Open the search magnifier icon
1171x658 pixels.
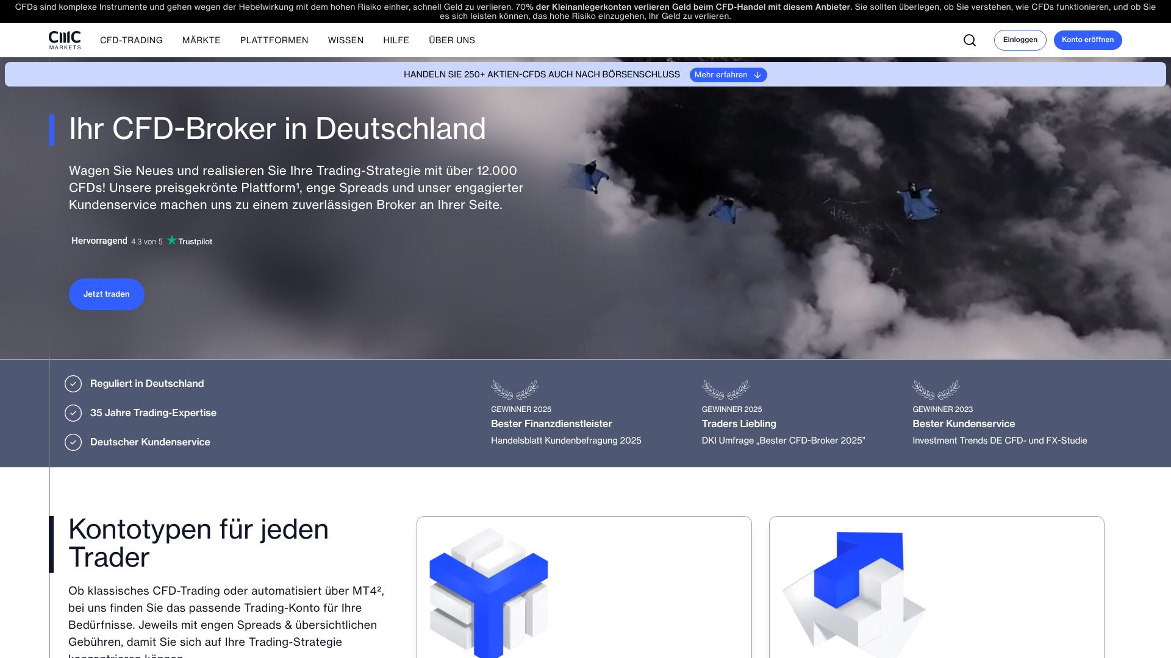(970, 40)
